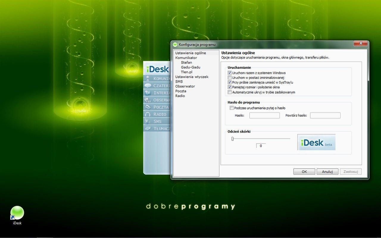Click the 'Odcień skórki' group label
The image size is (381, 238).
tap(239, 131)
